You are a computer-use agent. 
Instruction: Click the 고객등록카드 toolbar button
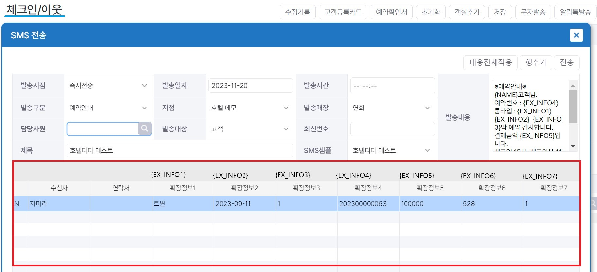[x=343, y=12]
